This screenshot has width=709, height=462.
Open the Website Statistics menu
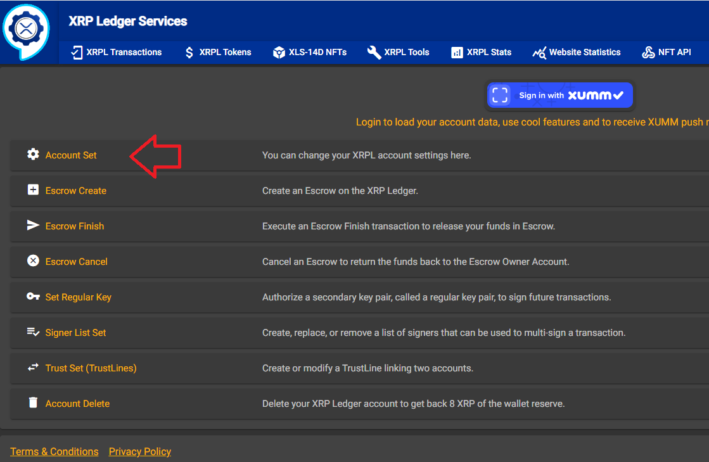[x=577, y=52]
